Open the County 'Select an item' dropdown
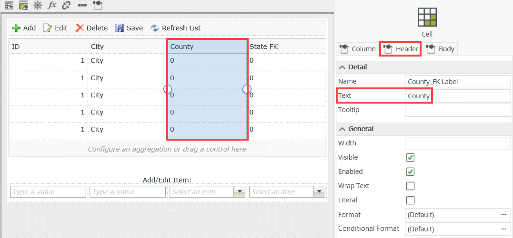This screenshot has width=513, height=238. [x=239, y=192]
